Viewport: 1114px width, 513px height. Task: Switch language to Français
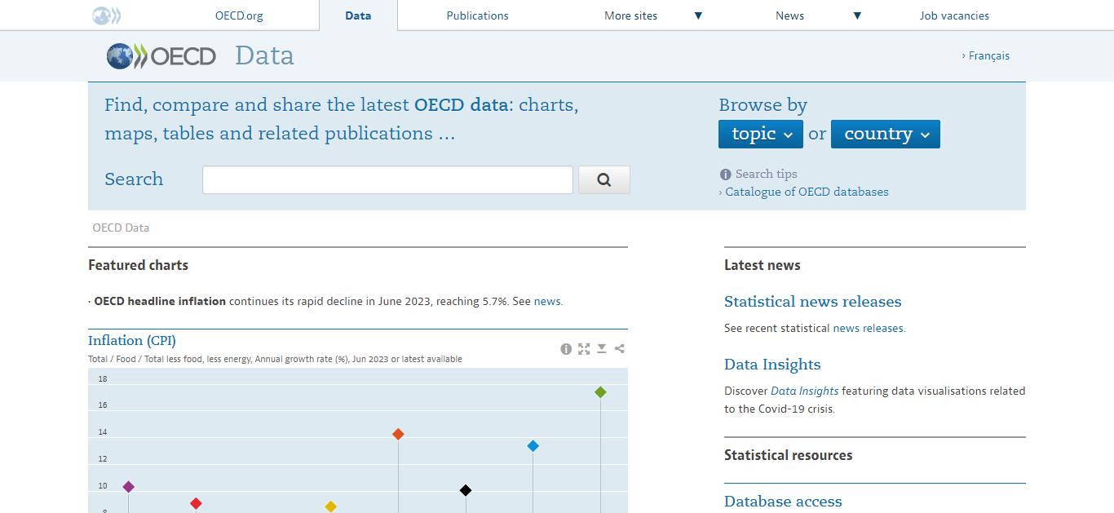point(988,56)
